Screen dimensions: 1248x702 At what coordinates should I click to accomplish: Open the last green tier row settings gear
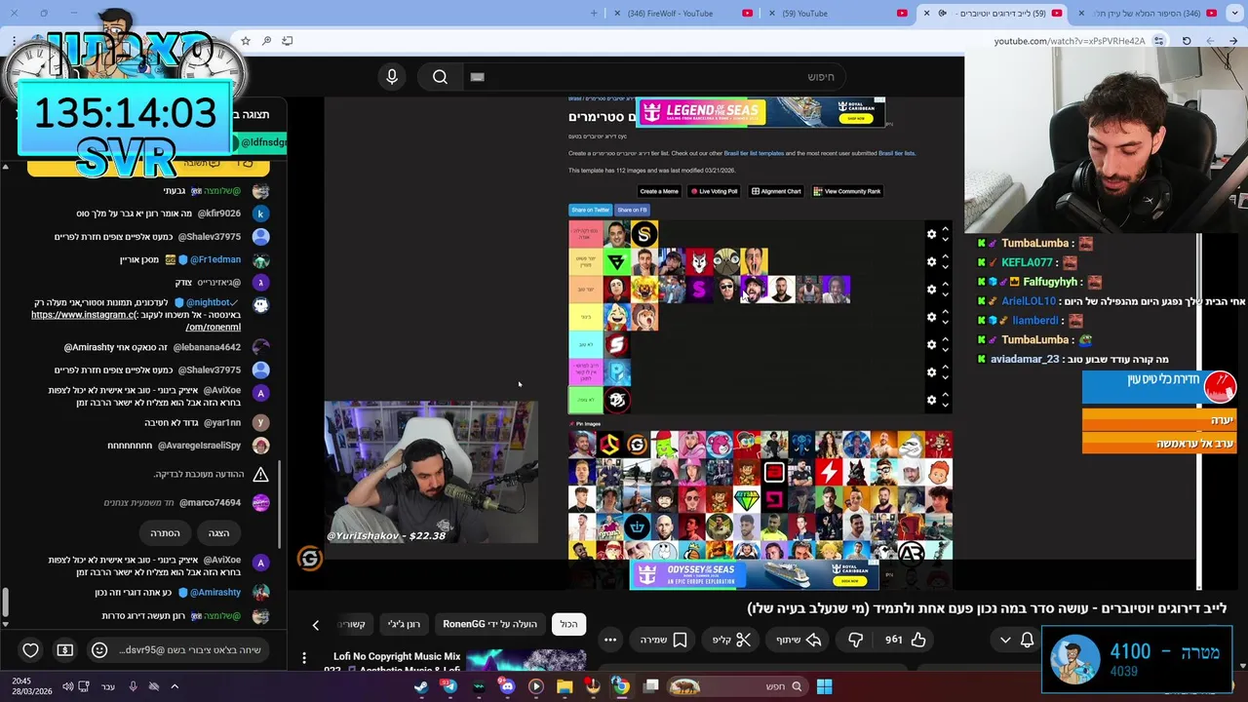point(931,400)
